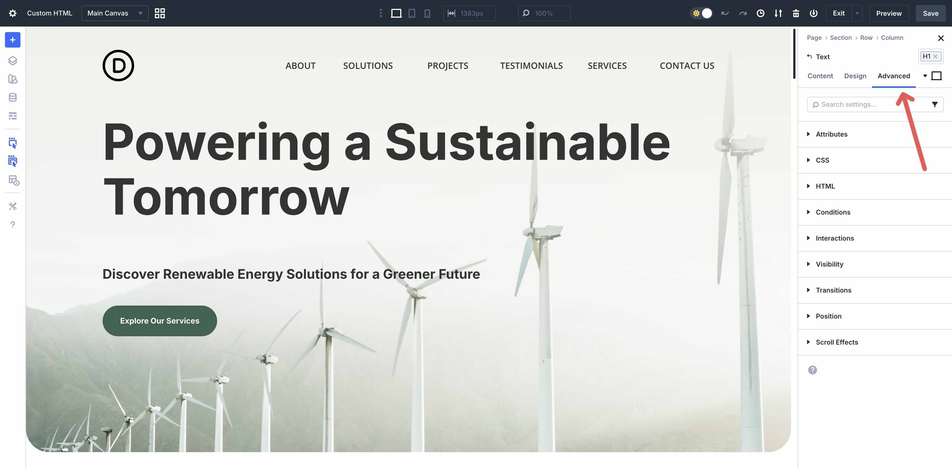
Task: Open the Layers panel in the sidebar
Action: (x=12, y=61)
